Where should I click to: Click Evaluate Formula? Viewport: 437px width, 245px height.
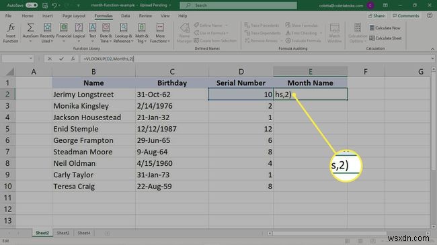coord(303,41)
